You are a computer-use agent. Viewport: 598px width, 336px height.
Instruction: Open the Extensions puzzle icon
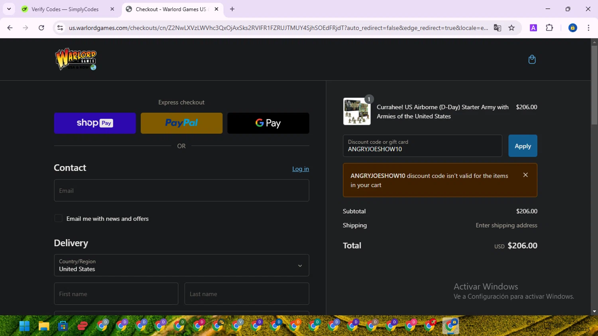[x=549, y=28]
